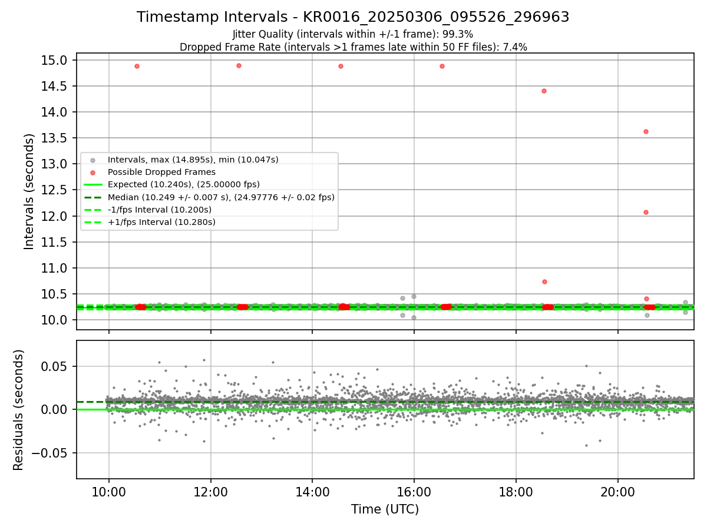
Task: Click the '20:00' time tick label
Action: click(x=618, y=491)
